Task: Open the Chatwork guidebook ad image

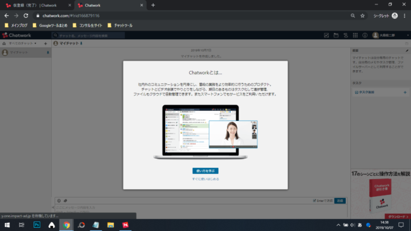Action: 381,194
